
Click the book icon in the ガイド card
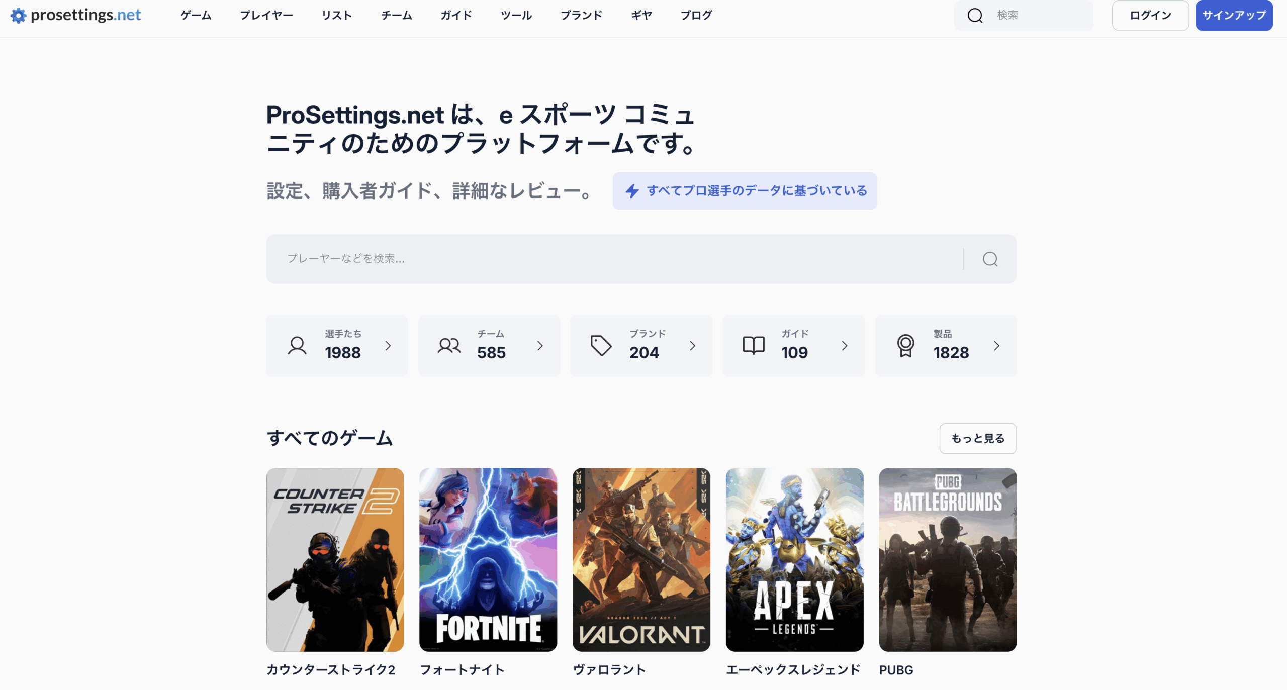(x=754, y=346)
